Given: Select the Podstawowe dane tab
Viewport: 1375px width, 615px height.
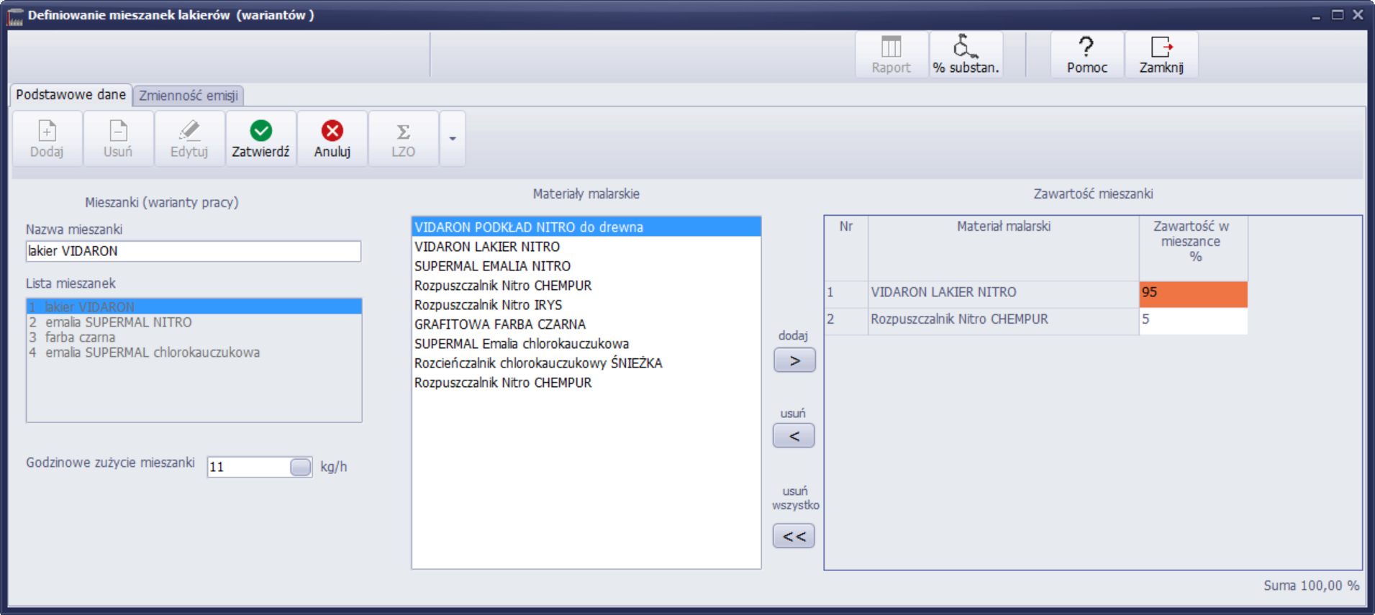Looking at the screenshot, I should (71, 95).
